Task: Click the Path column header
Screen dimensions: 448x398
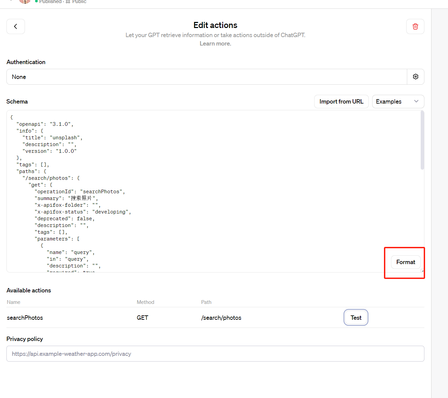Action: tap(206, 302)
